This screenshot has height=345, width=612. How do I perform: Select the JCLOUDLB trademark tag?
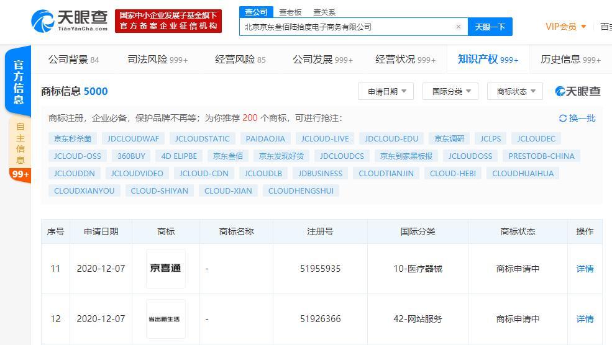[263, 174]
